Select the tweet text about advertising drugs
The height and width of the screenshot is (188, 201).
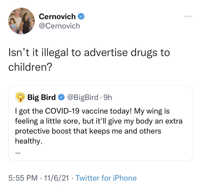(x=89, y=60)
